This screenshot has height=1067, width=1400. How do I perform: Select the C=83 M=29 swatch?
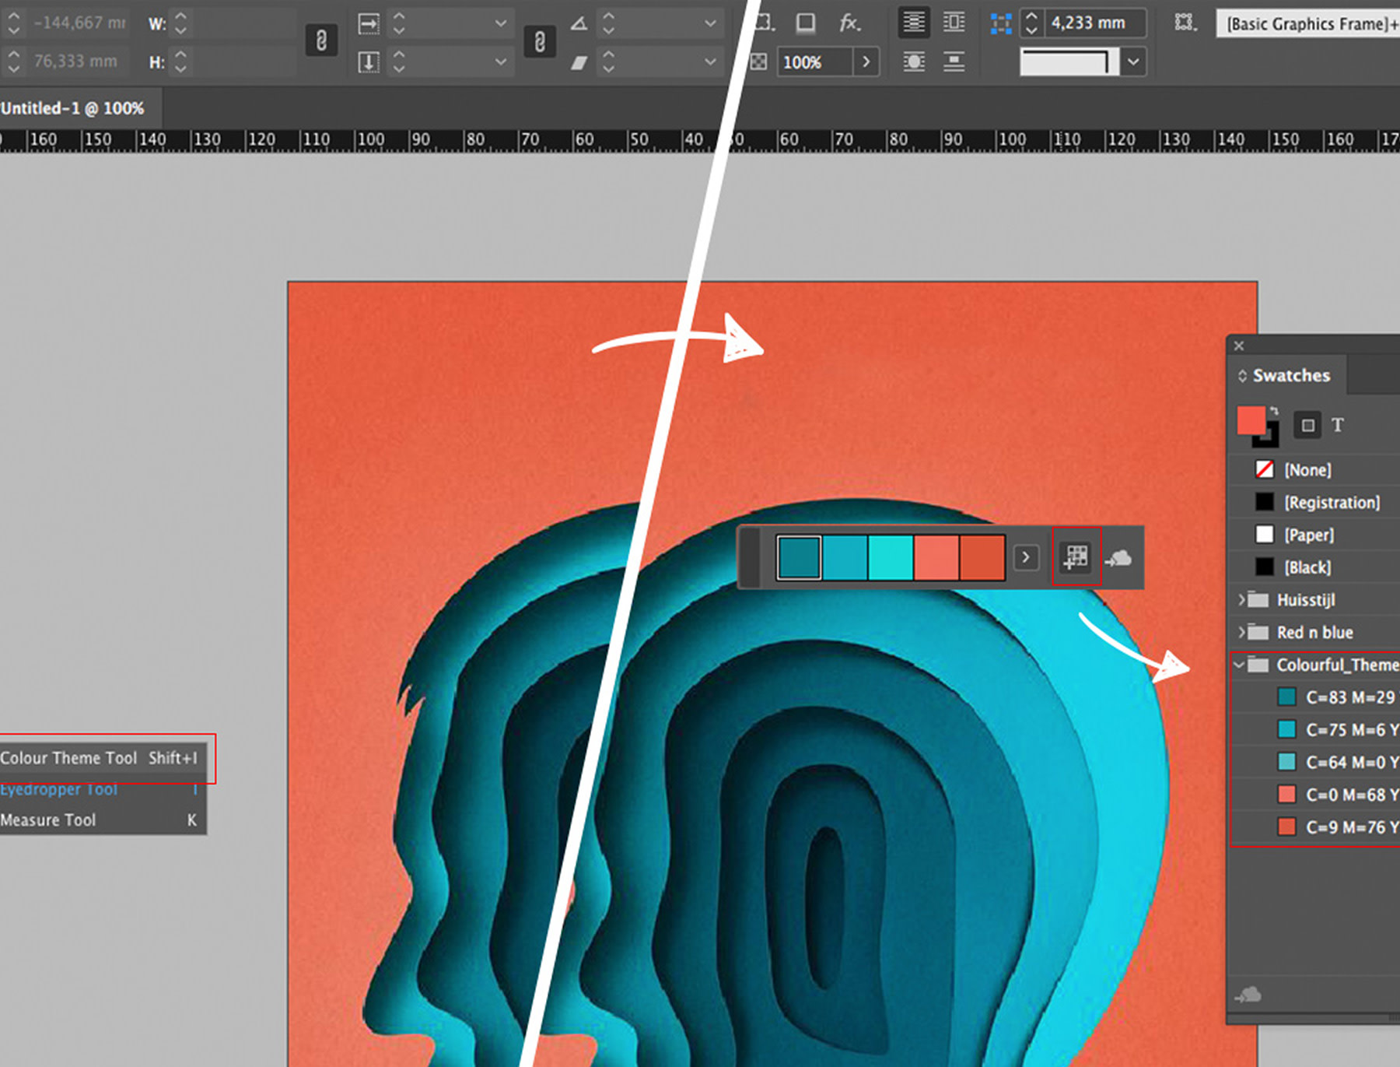(x=1314, y=697)
